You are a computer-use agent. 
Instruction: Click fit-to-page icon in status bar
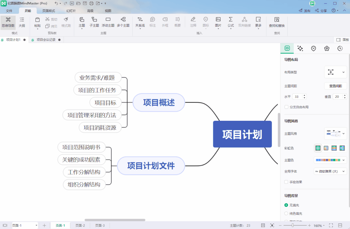tap(263, 225)
